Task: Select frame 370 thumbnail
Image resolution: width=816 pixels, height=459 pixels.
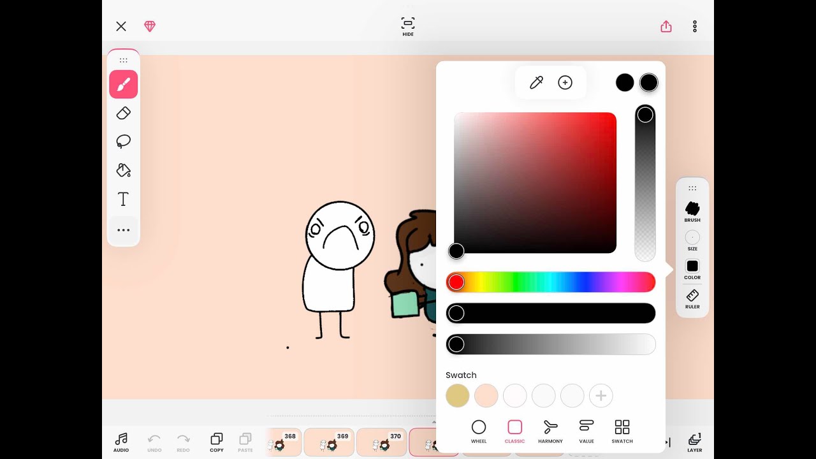Action: (x=382, y=442)
